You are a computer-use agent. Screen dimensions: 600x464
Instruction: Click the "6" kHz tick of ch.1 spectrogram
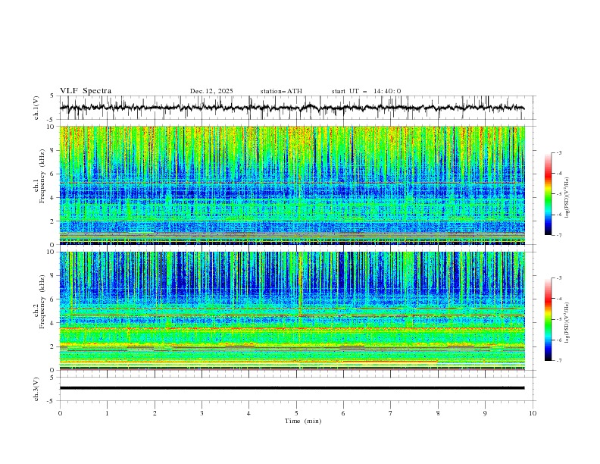(x=52, y=174)
